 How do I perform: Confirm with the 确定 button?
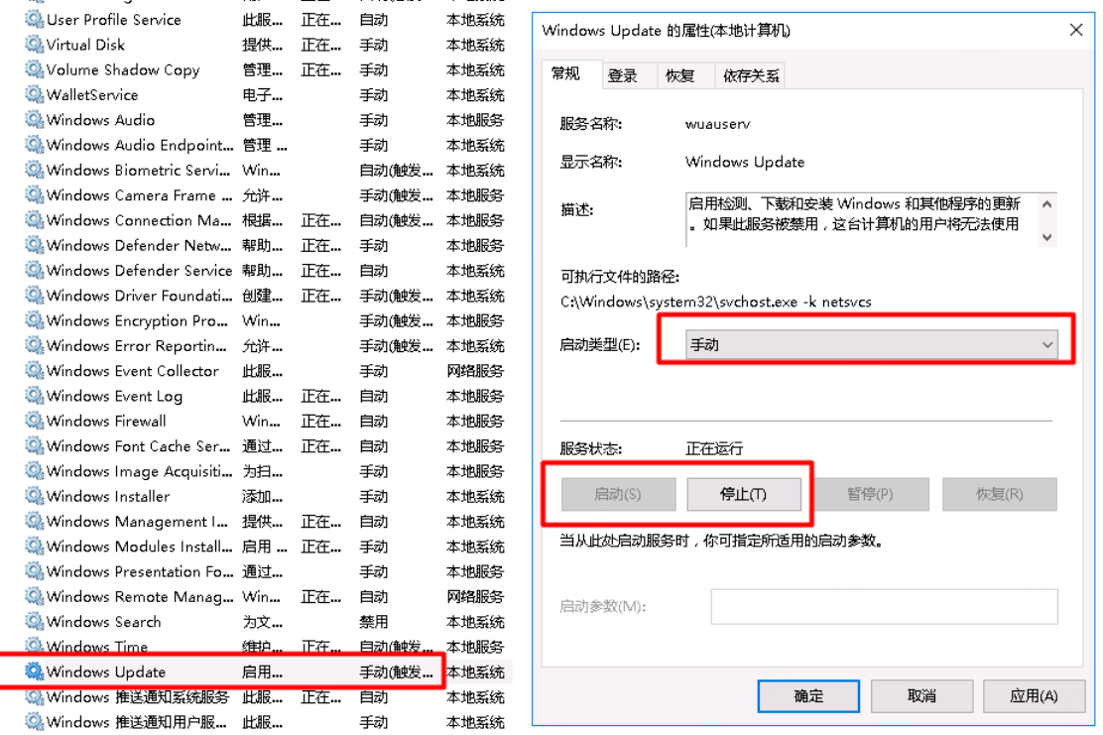point(808,695)
